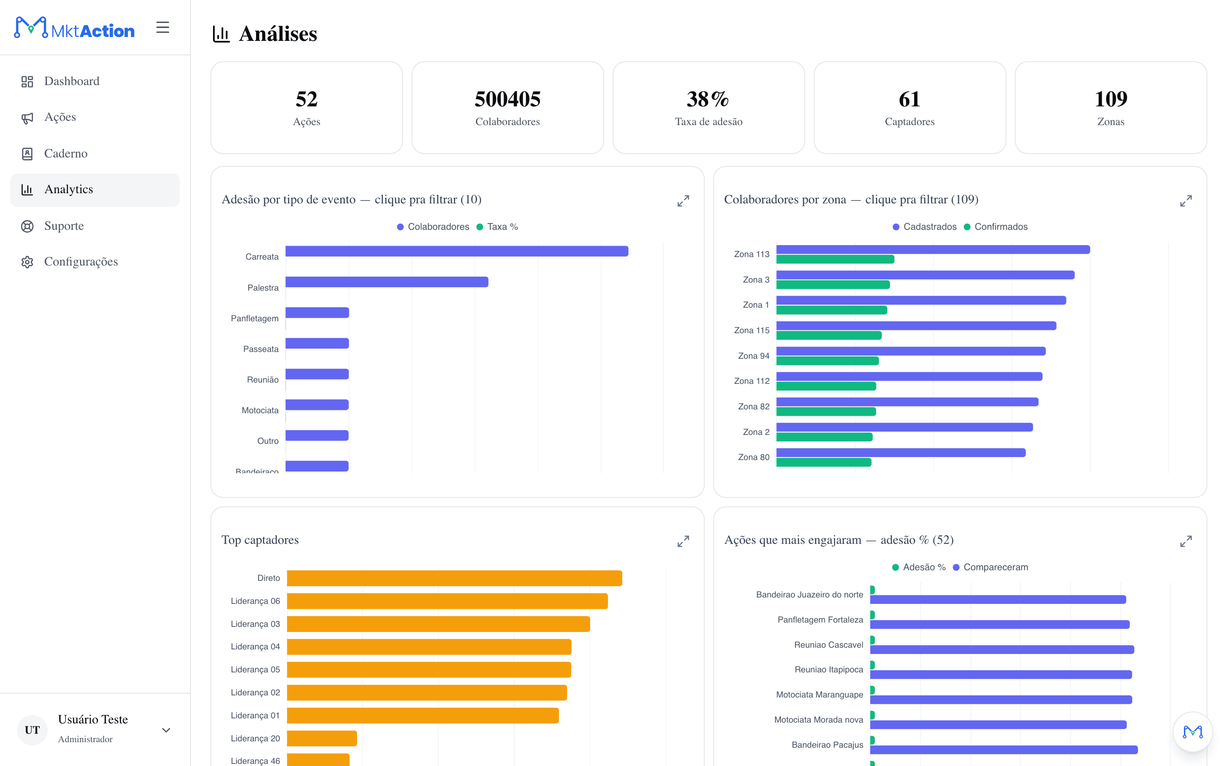
Task: Expand the Adesão por tipo de evento chart
Action: pos(683,201)
